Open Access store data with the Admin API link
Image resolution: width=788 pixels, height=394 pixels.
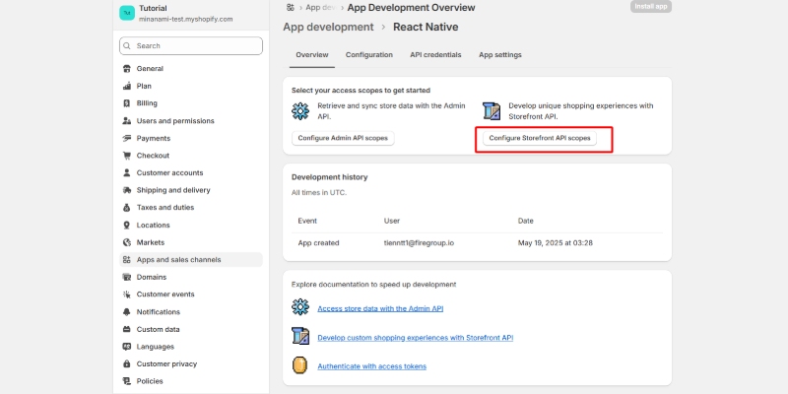tap(380, 308)
